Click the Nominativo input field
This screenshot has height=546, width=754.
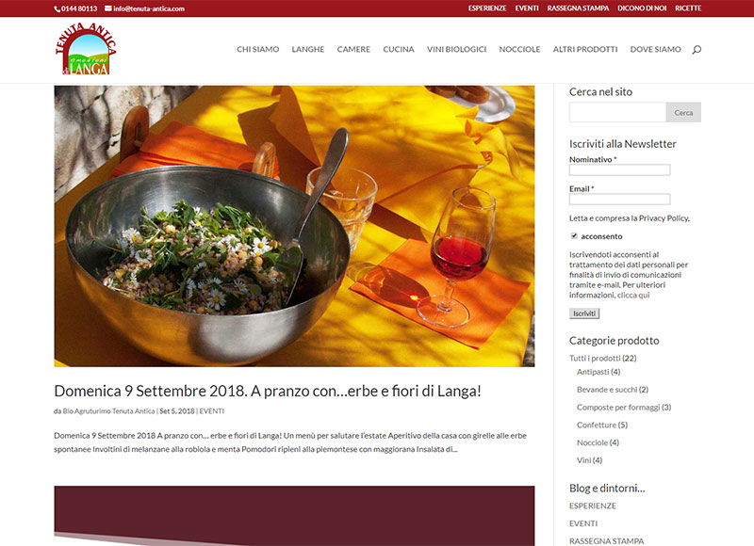(x=619, y=169)
